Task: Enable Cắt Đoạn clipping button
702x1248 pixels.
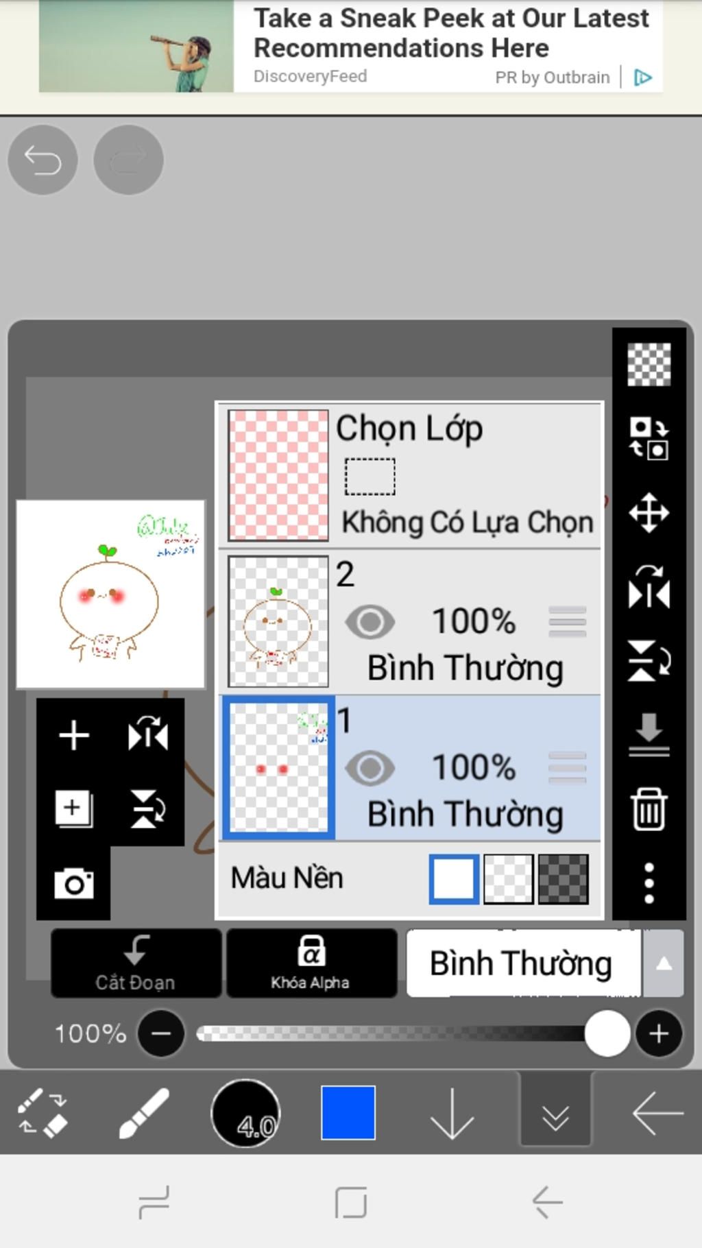Action: click(136, 963)
